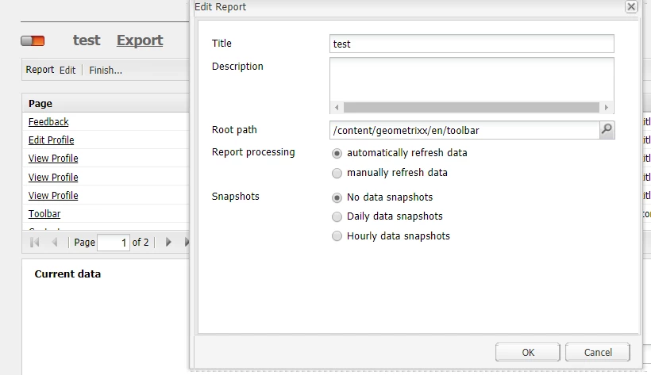Click the Description horizontal scrollbar thumb
This screenshot has height=375, width=651.
[x=472, y=108]
